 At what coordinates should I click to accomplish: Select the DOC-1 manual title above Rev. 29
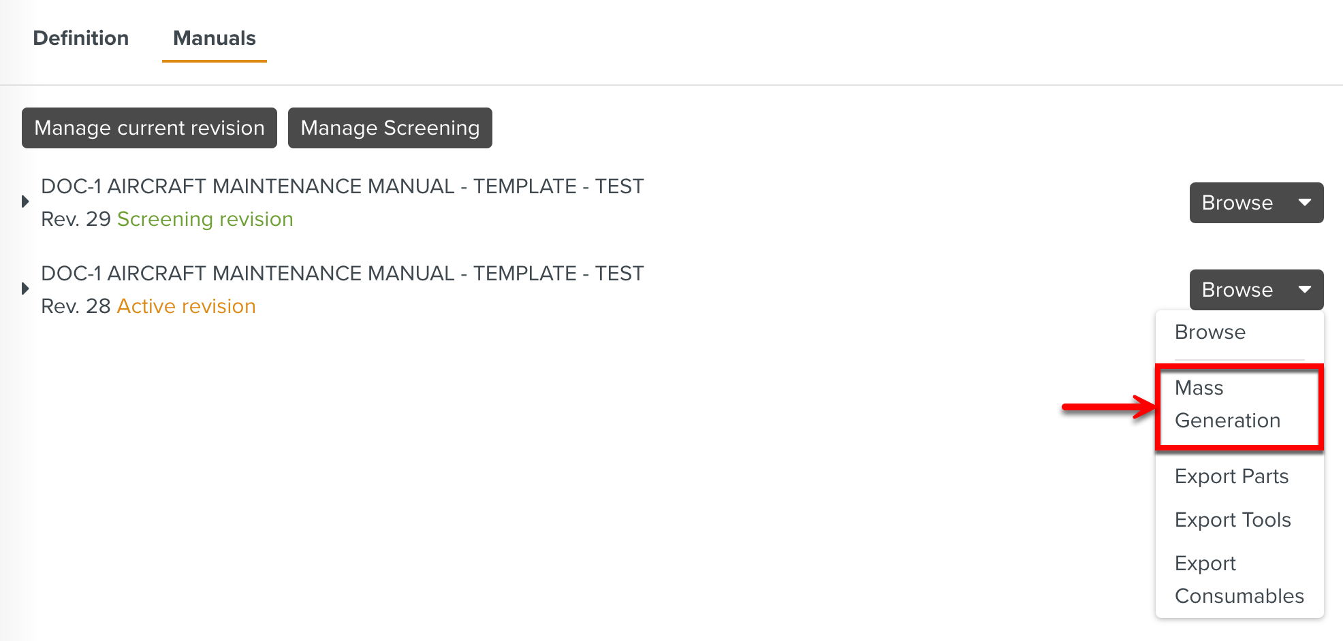[x=342, y=186]
